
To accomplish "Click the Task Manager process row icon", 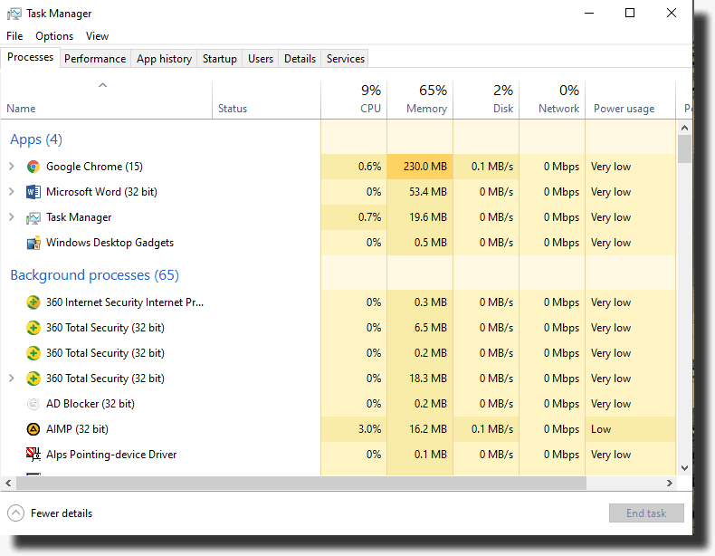I will 33,218.
